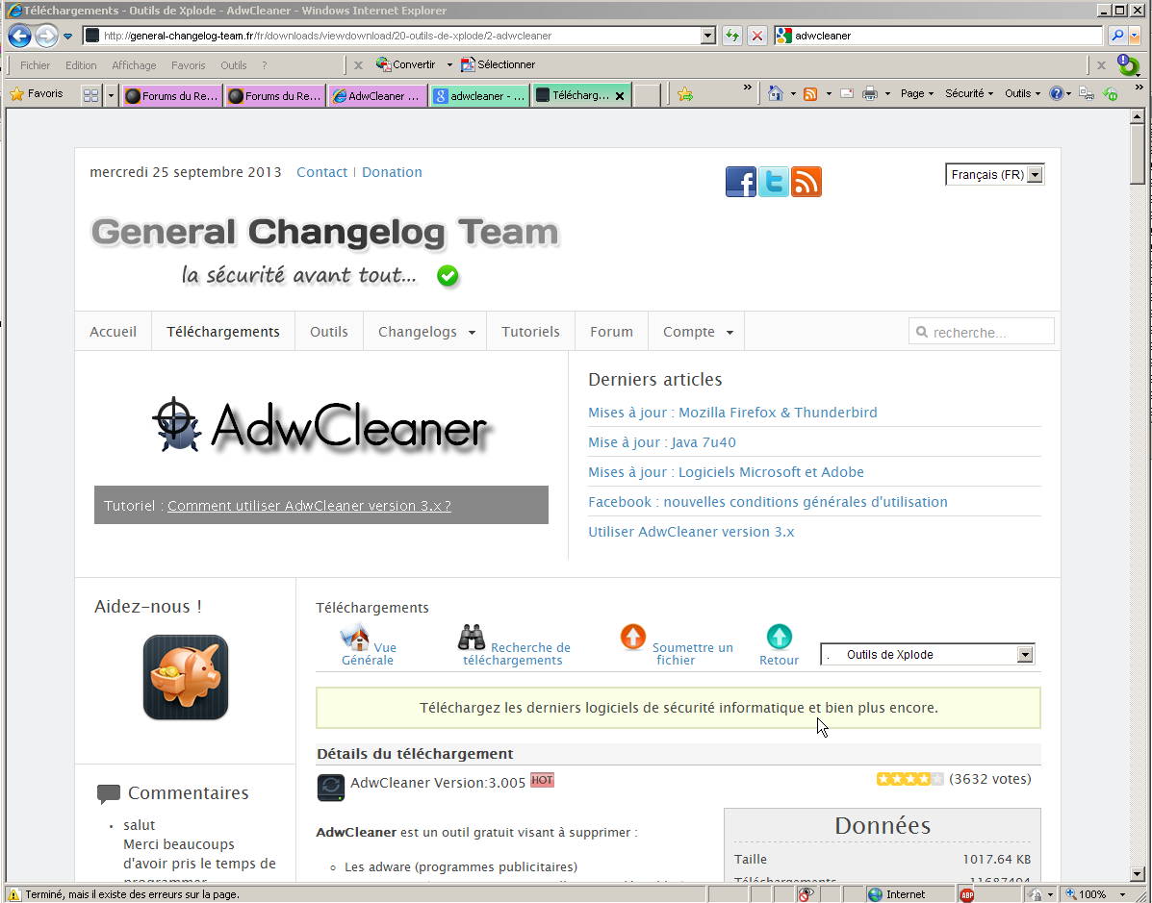This screenshot has height=903, width=1152.
Task: Click the browser Forward arrow
Action: coord(46,36)
